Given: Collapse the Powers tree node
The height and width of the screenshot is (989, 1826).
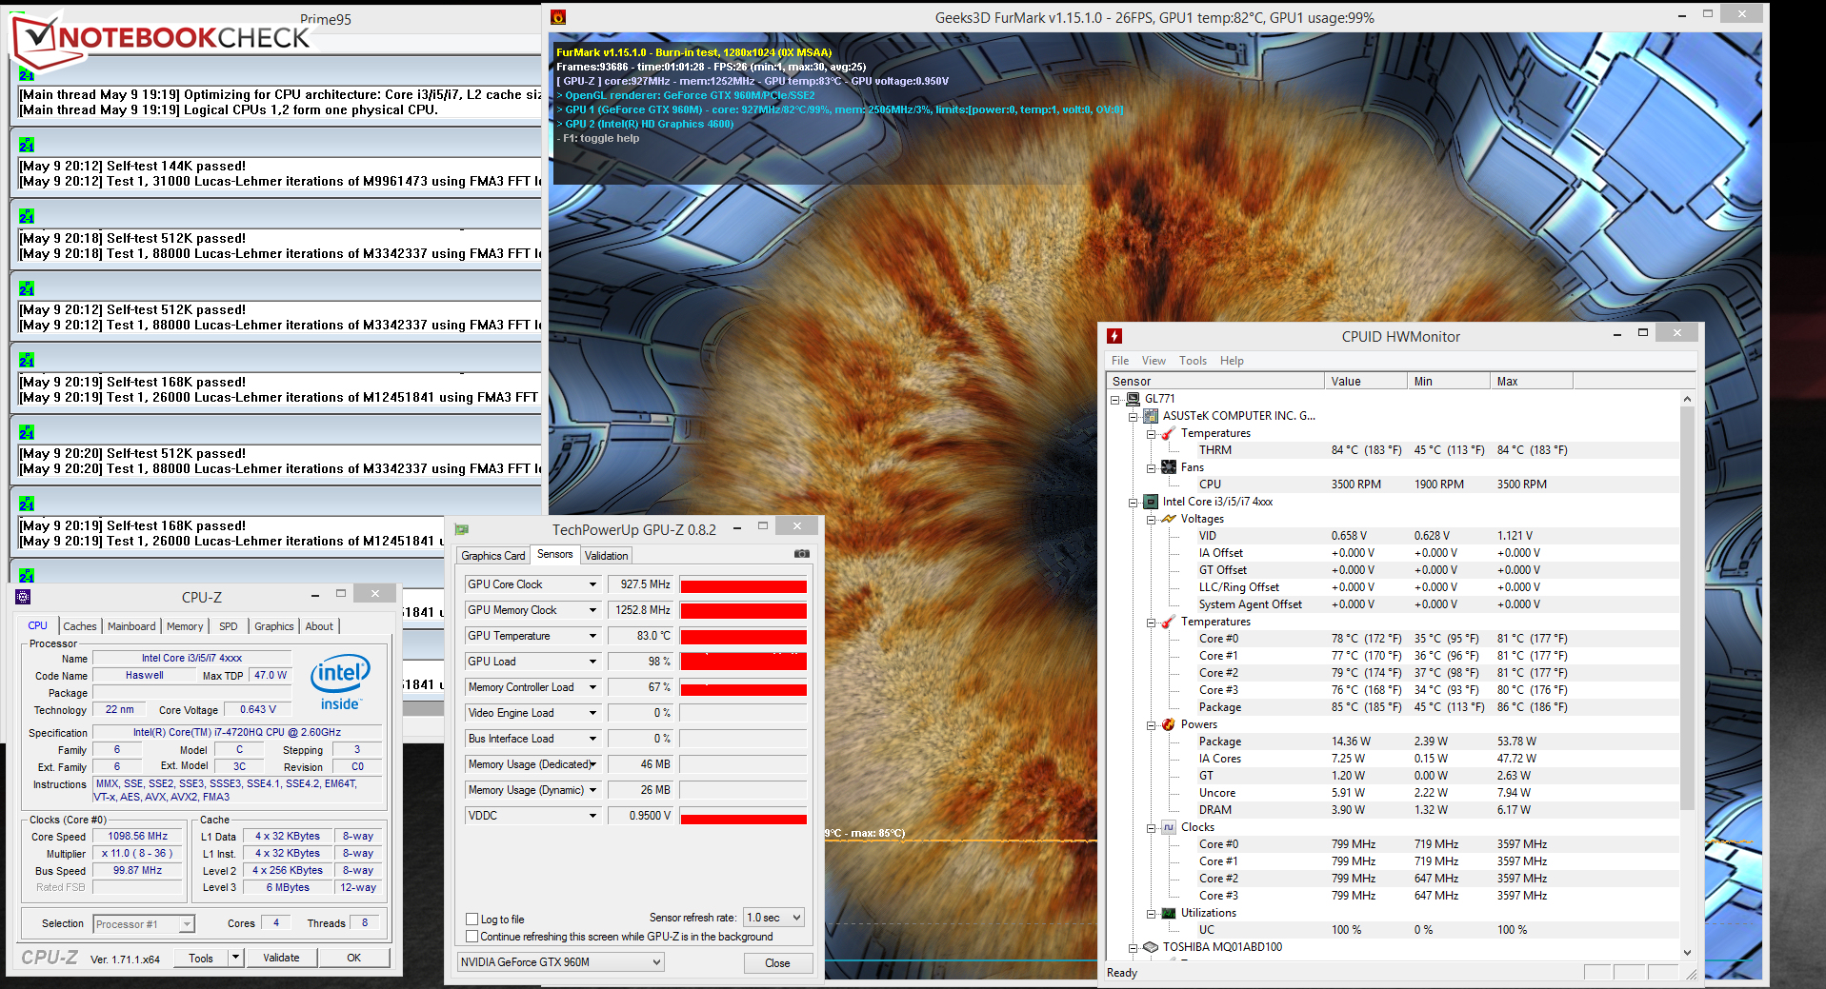Looking at the screenshot, I should 1151,724.
